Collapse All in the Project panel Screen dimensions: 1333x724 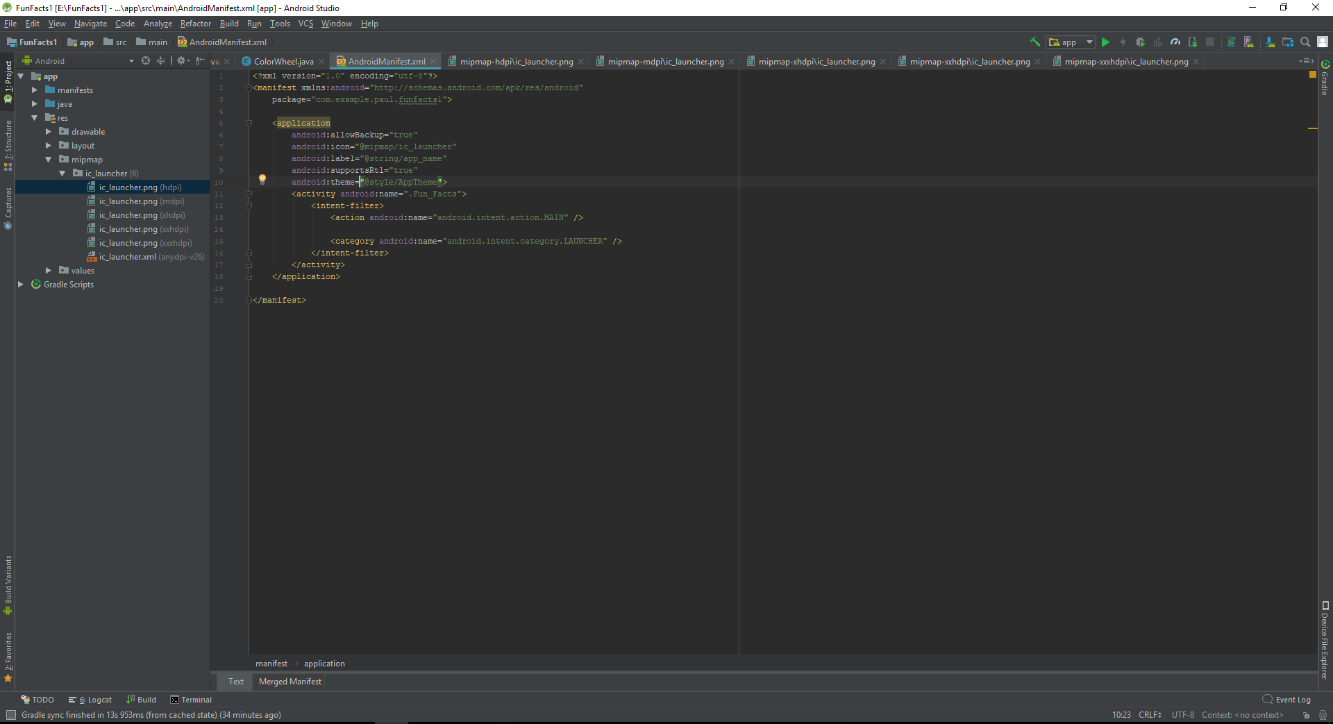pos(161,61)
